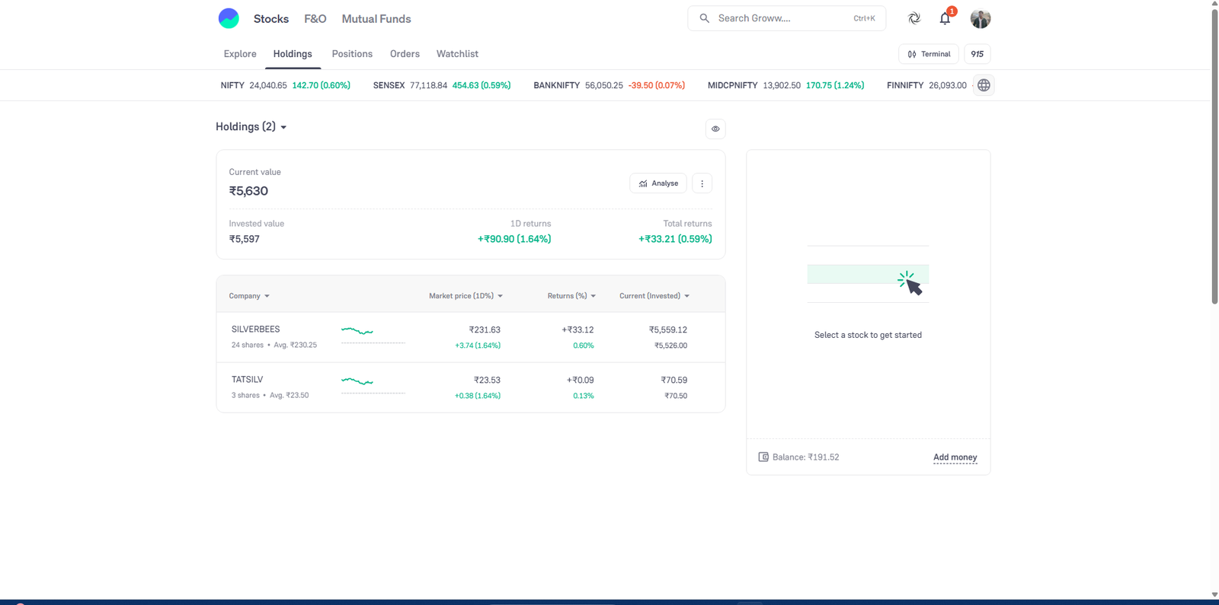The width and height of the screenshot is (1219, 605).
Task: Expand the Holdings (2) dropdown
Action: click(x=251, y=126)
